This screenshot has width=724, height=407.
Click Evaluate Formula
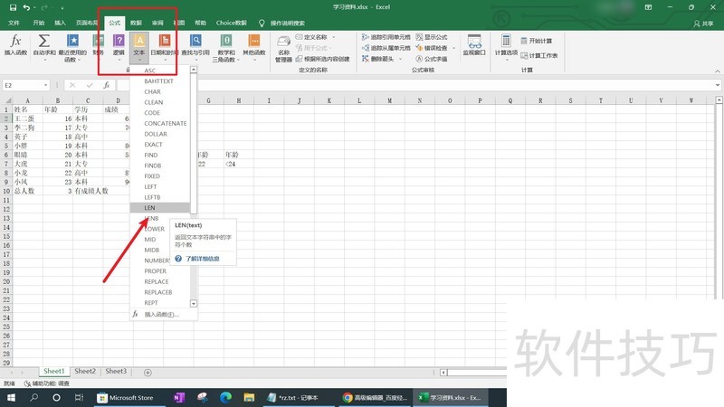pos(432,59)
